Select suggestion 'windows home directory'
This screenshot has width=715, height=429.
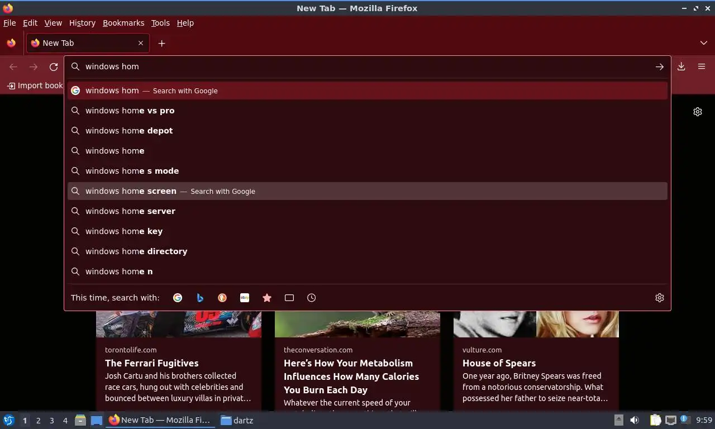tap(368, 251)
